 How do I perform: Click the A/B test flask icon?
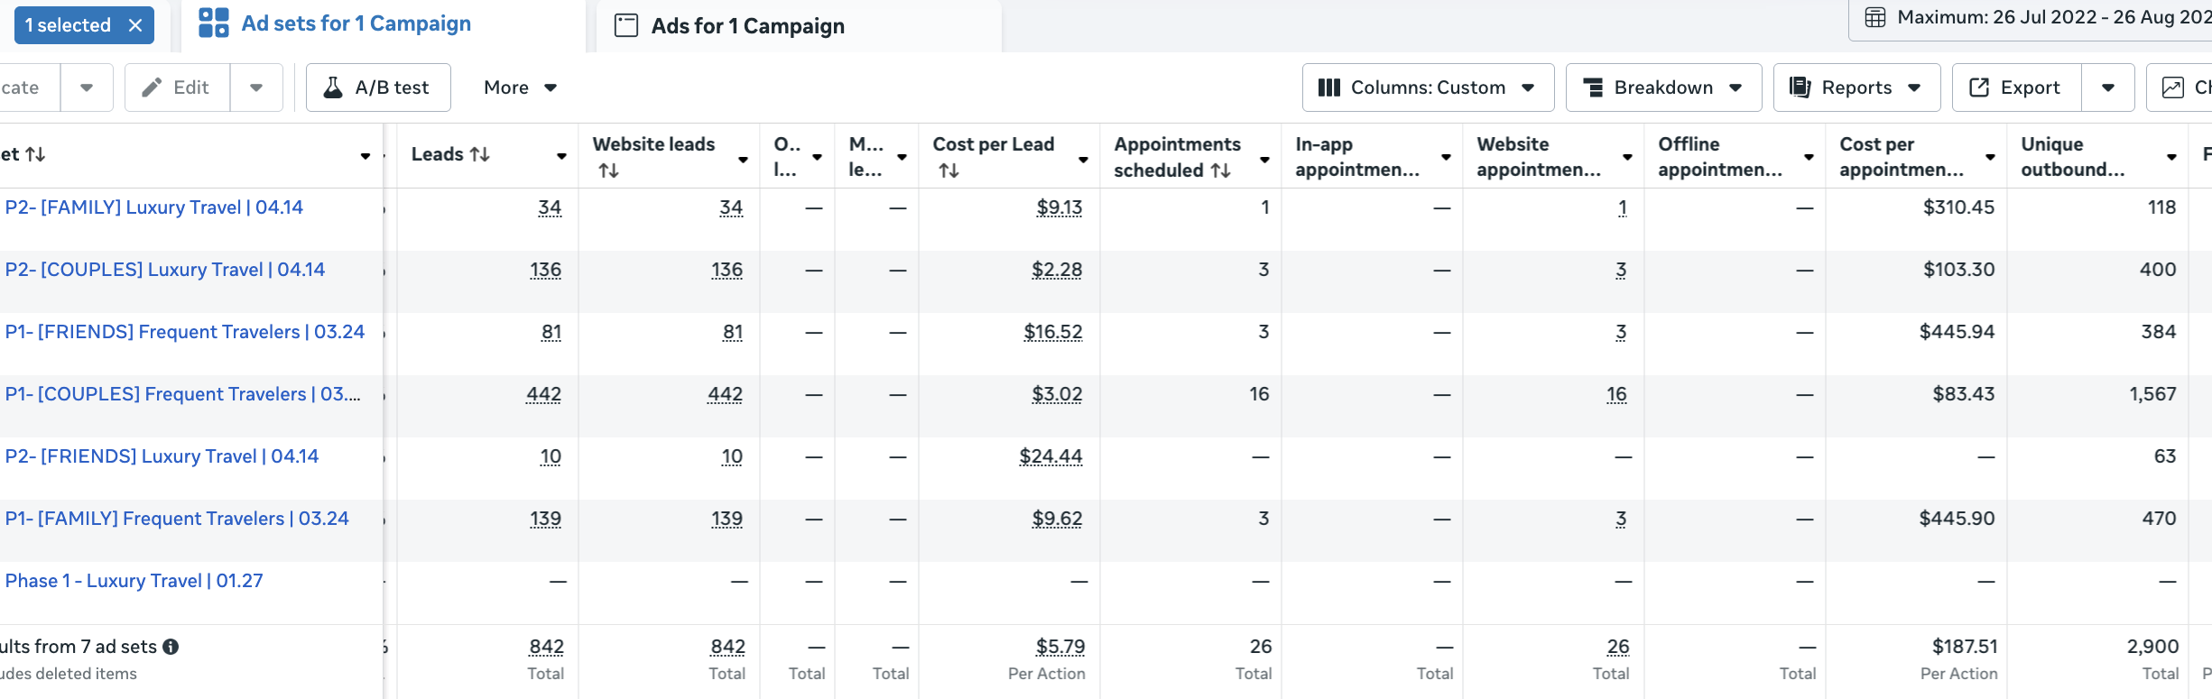[x=333, y=87]
